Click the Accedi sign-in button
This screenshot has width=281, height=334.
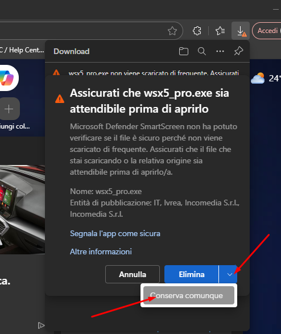point(267,31)
